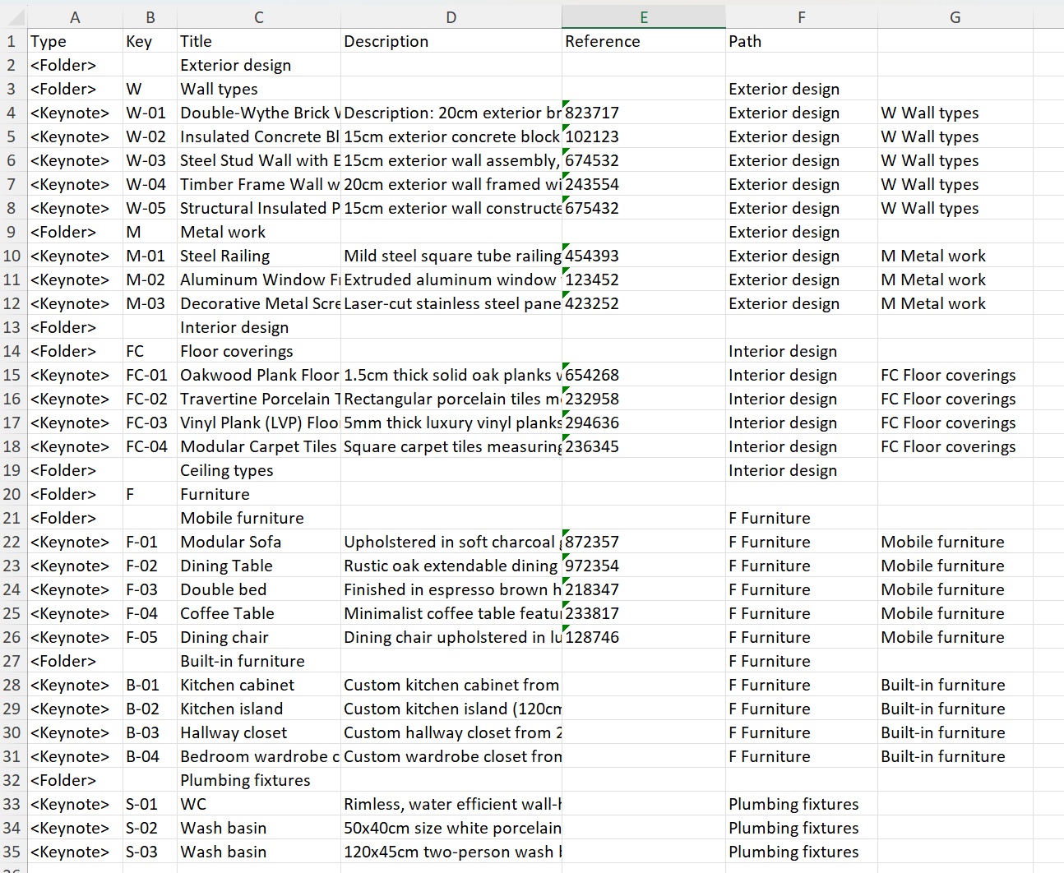Click the green indicator beside reference 236345
Viewport: 1064px width, 873px height.
click(x=565, y=440)
